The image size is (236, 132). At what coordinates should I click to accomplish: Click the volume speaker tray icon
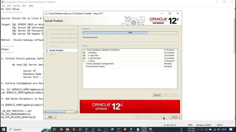219,129
